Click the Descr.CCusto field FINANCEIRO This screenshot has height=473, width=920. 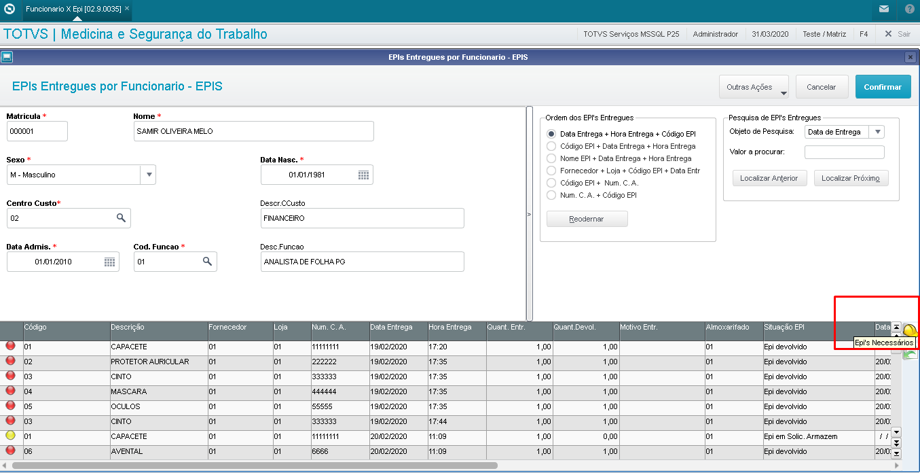[363, 218]
